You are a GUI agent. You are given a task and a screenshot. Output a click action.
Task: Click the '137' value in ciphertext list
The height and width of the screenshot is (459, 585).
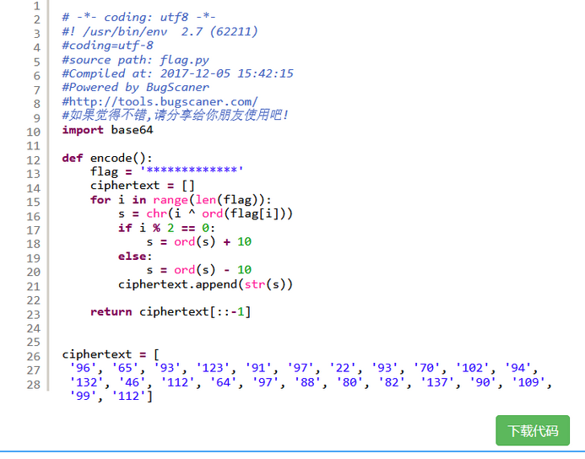point(437,382)
